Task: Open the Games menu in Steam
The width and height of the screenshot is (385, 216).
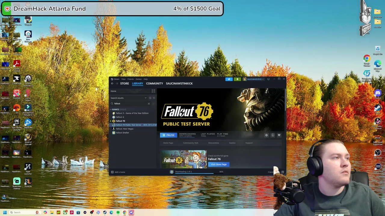Action: pos(139,79)
